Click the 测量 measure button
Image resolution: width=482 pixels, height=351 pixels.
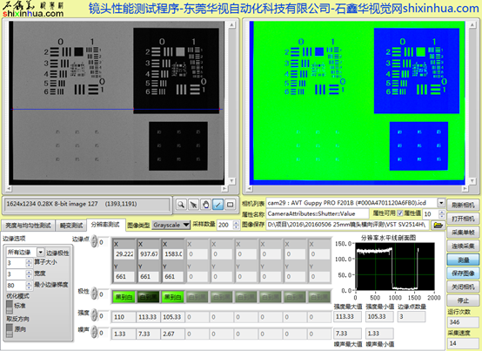pyautogui.click(x=463, y=260)
